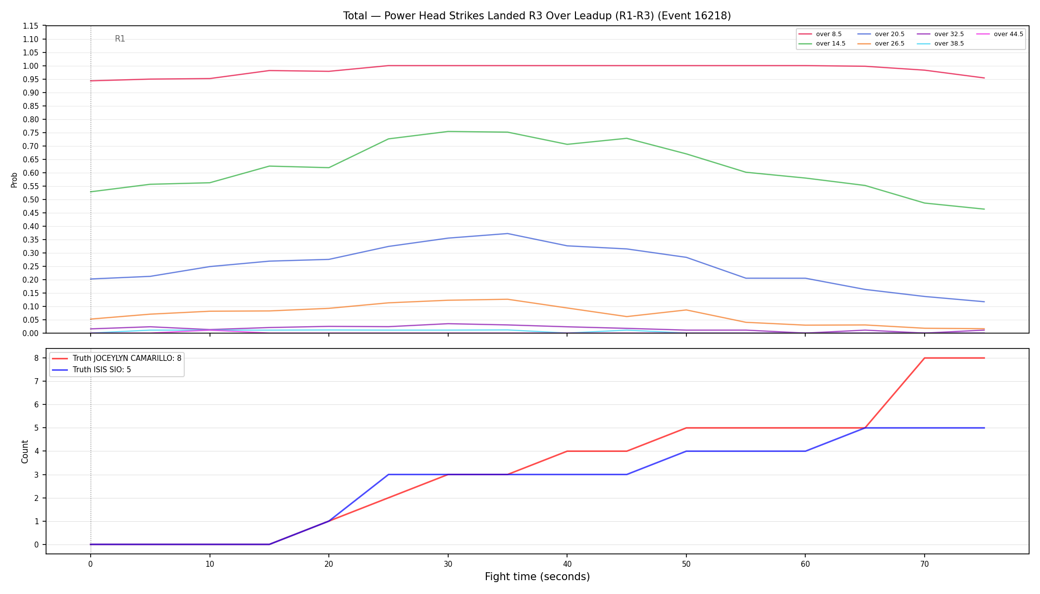Click the 'Count' y-axis label

coord(25,451)
